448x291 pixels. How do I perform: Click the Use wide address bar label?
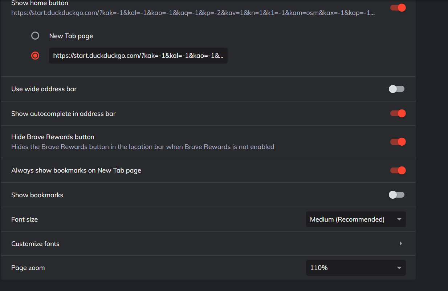pyautogui.click(x=44, y=89)
